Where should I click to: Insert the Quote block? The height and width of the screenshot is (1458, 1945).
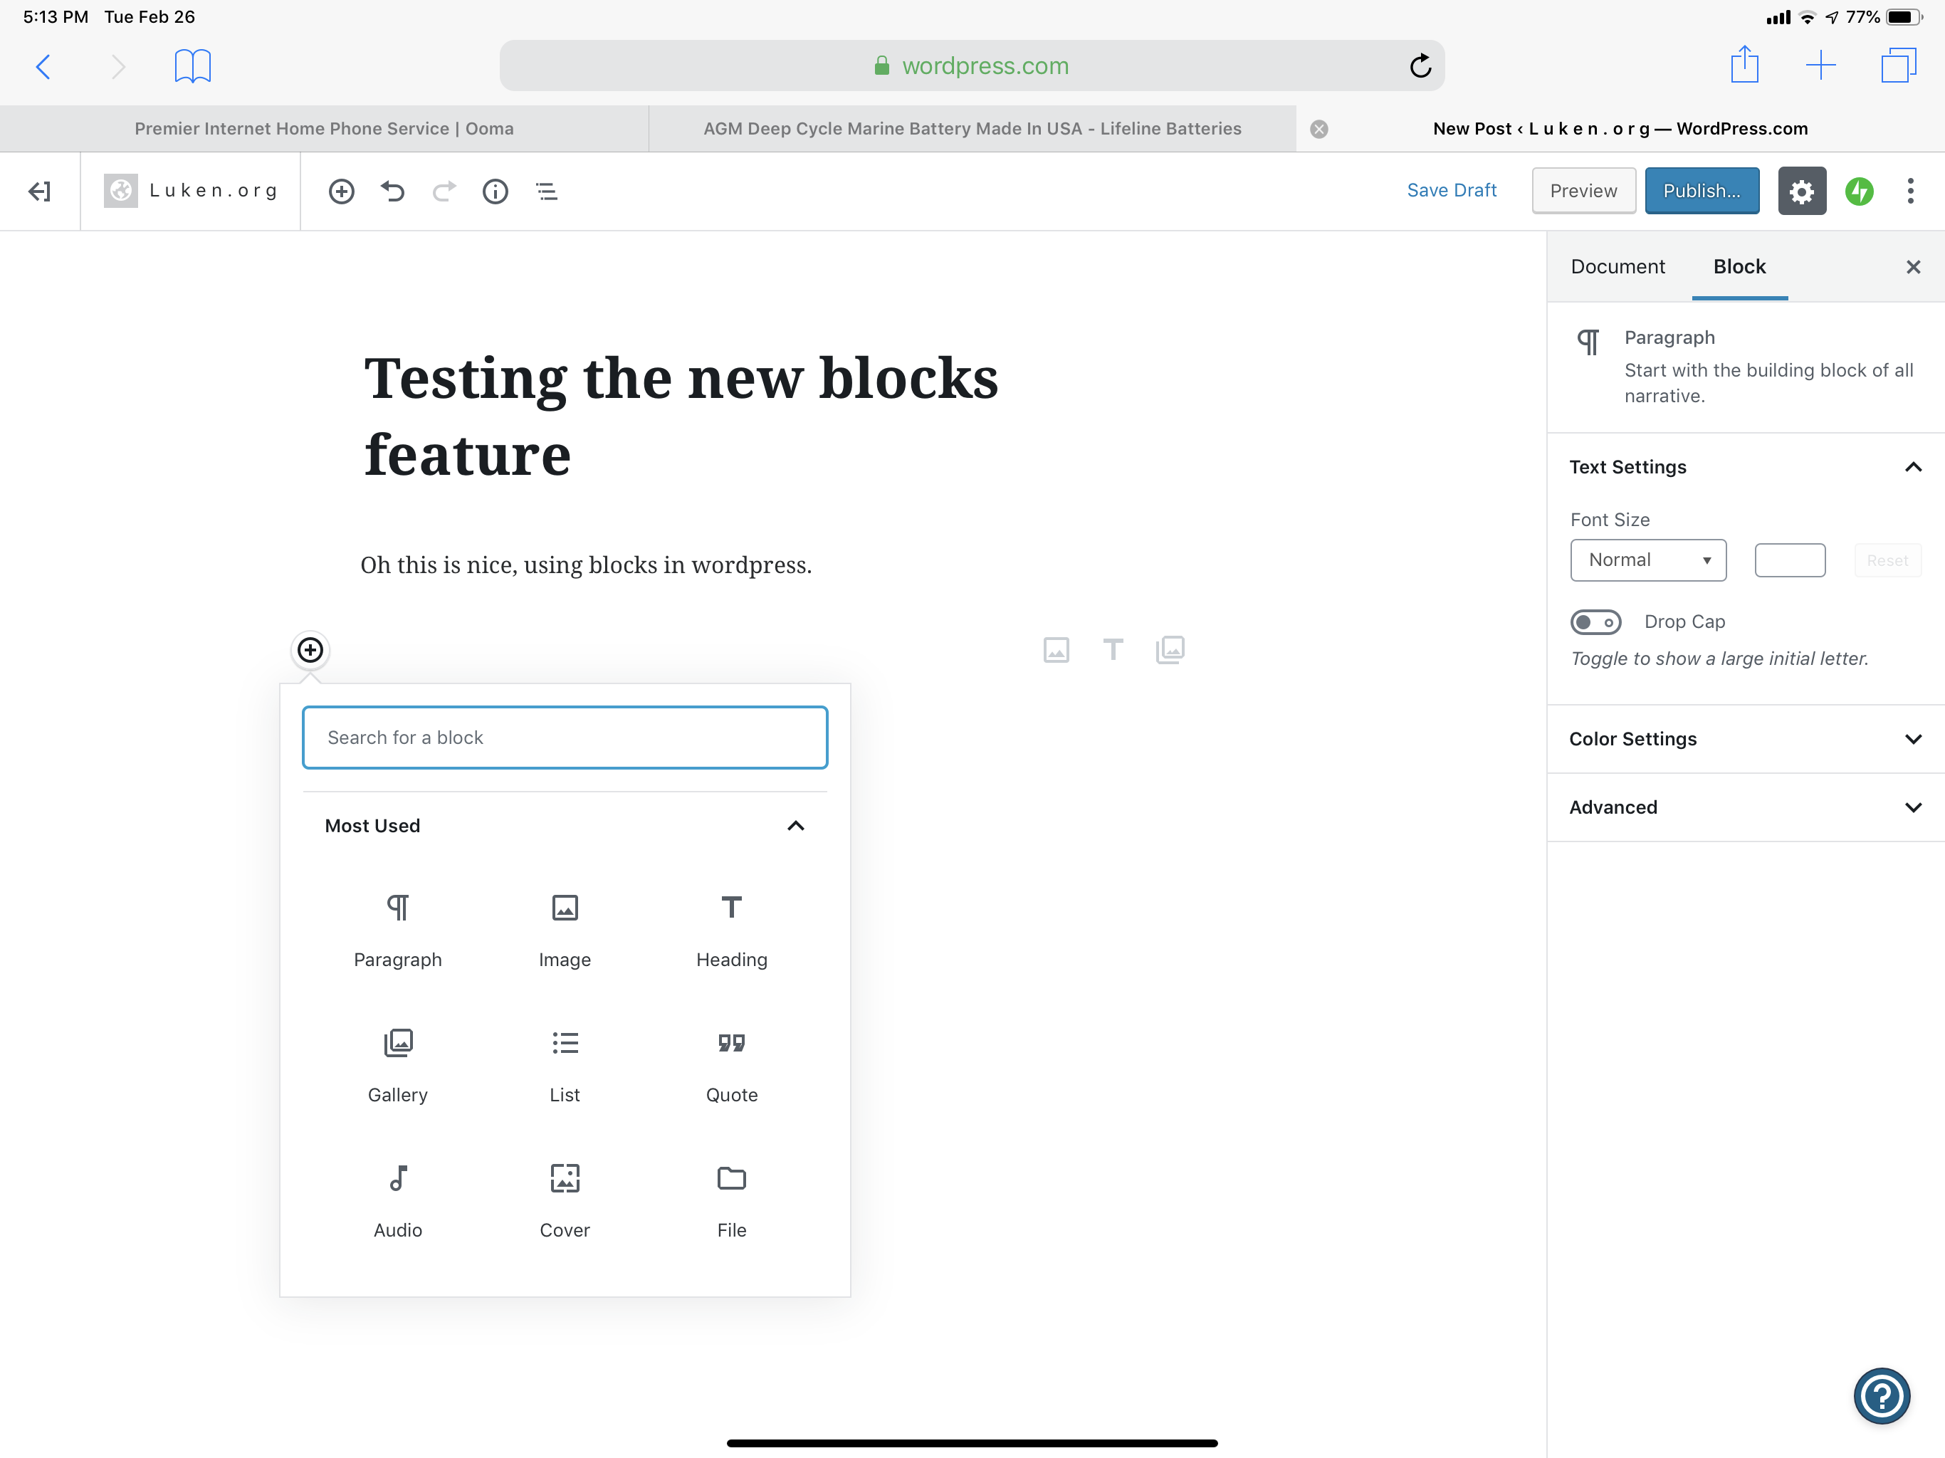[730, 1065]
